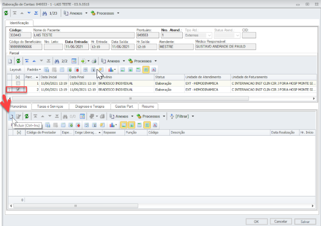Click edit record icon in Honorários toolbar

click(19, 116)
